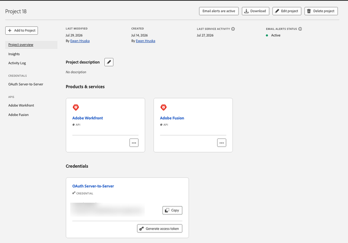Click Adobe Fusion card logo icon
Image resolution: width=348 pixels, height=243 pixels.
click(163, 107)
